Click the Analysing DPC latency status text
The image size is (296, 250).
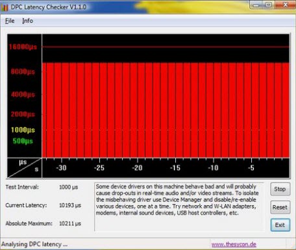pyautogui.click(x=34, y=244)
